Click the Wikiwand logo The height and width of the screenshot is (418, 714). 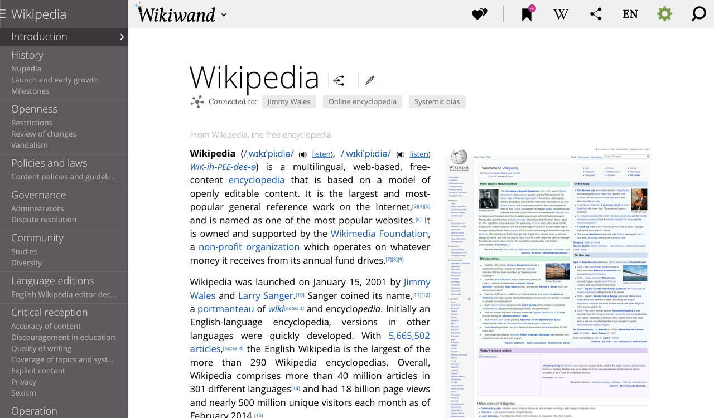(x=176, y=14)
